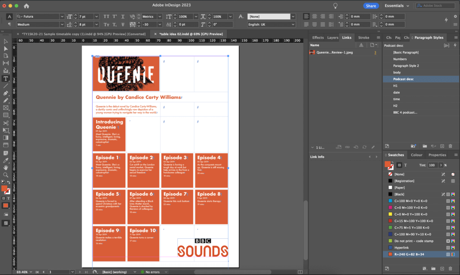The width and height of the screenshot is (460, 275).
Task: Switch to the Stroke panel tab
Action: coord(363,38)
